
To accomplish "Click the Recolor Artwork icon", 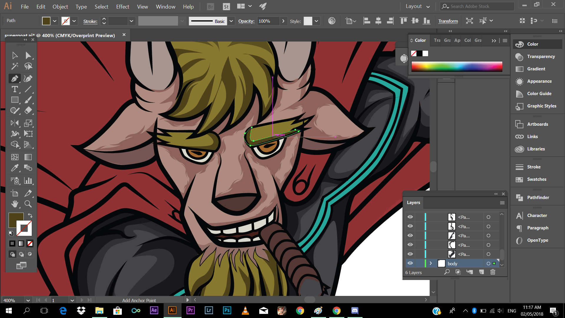I will click(x=332, y=21).
